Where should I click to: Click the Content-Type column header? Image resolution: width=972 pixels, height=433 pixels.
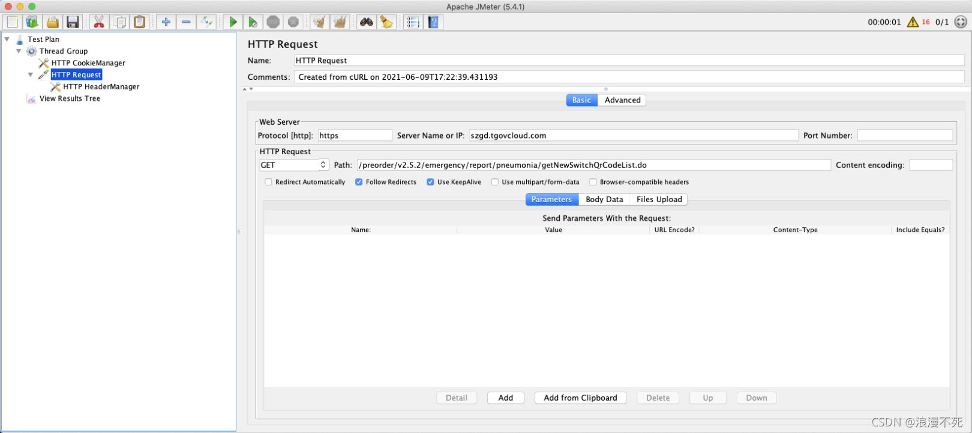pyautogui.click(x=795, y=230)
